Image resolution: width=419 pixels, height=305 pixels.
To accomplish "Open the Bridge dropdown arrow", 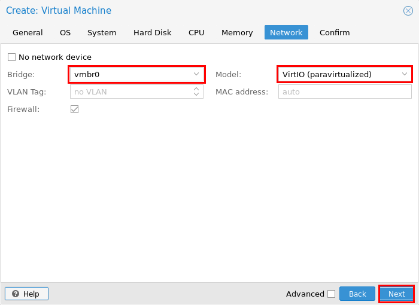I will click(196, 74).
